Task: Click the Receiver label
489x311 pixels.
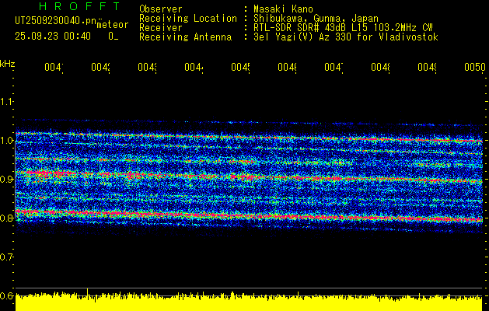Action: coord(161,28)
